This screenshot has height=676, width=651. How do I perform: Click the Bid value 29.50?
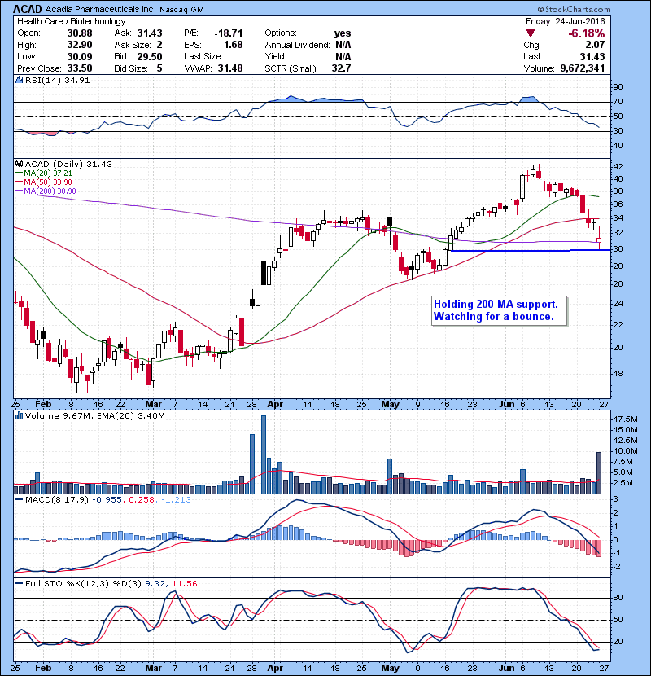[150, 56]
